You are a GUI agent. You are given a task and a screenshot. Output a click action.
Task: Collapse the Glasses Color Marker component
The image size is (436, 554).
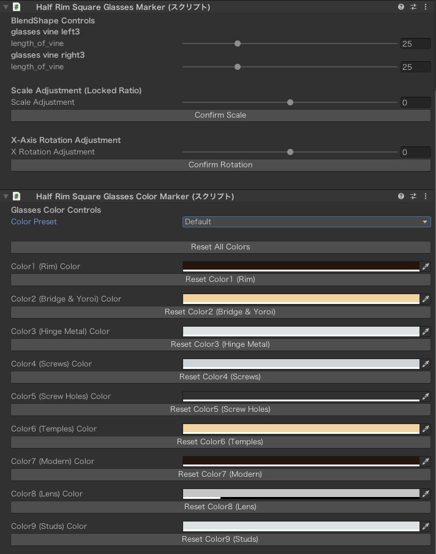[x=6, y=196]
